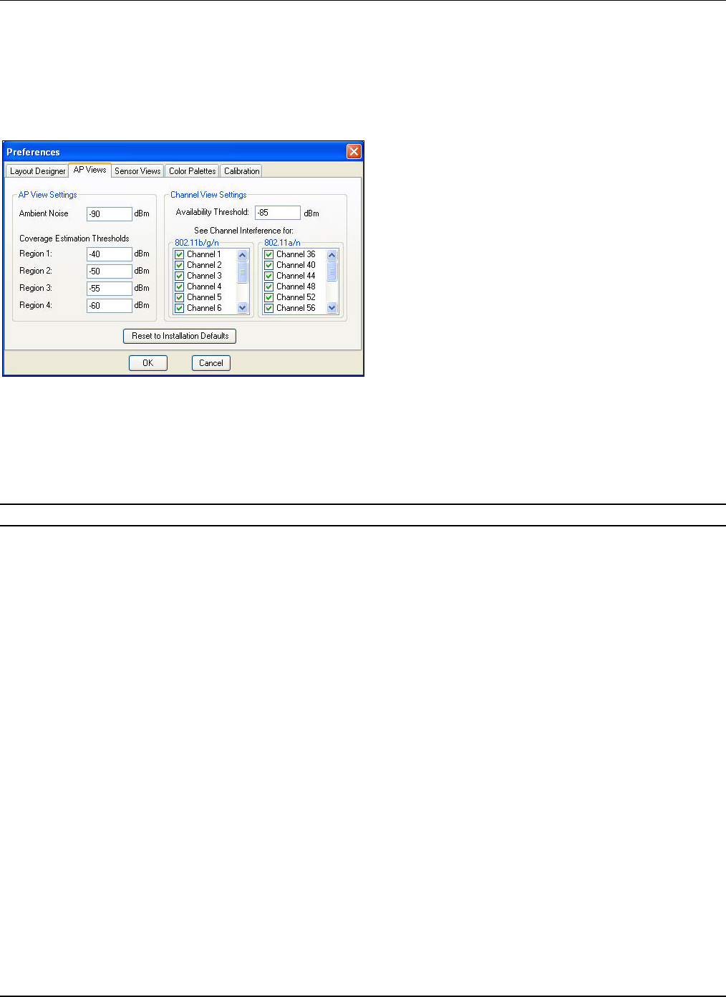Click the down arrow of 802.11a/n list

[x=331, y=308]
